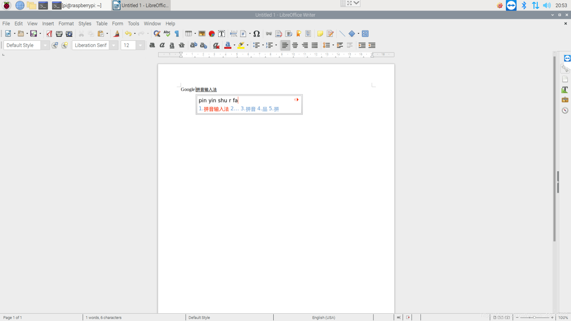
Task: Open the Format menu
Action: (66, 23)
